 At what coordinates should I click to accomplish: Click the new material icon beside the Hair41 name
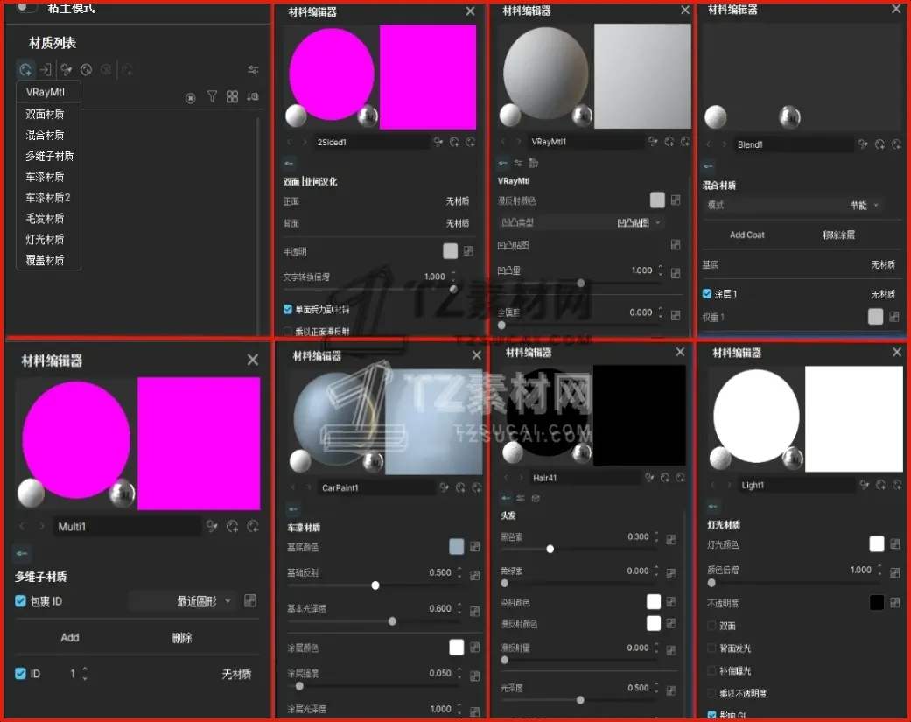tap(665, 478)
